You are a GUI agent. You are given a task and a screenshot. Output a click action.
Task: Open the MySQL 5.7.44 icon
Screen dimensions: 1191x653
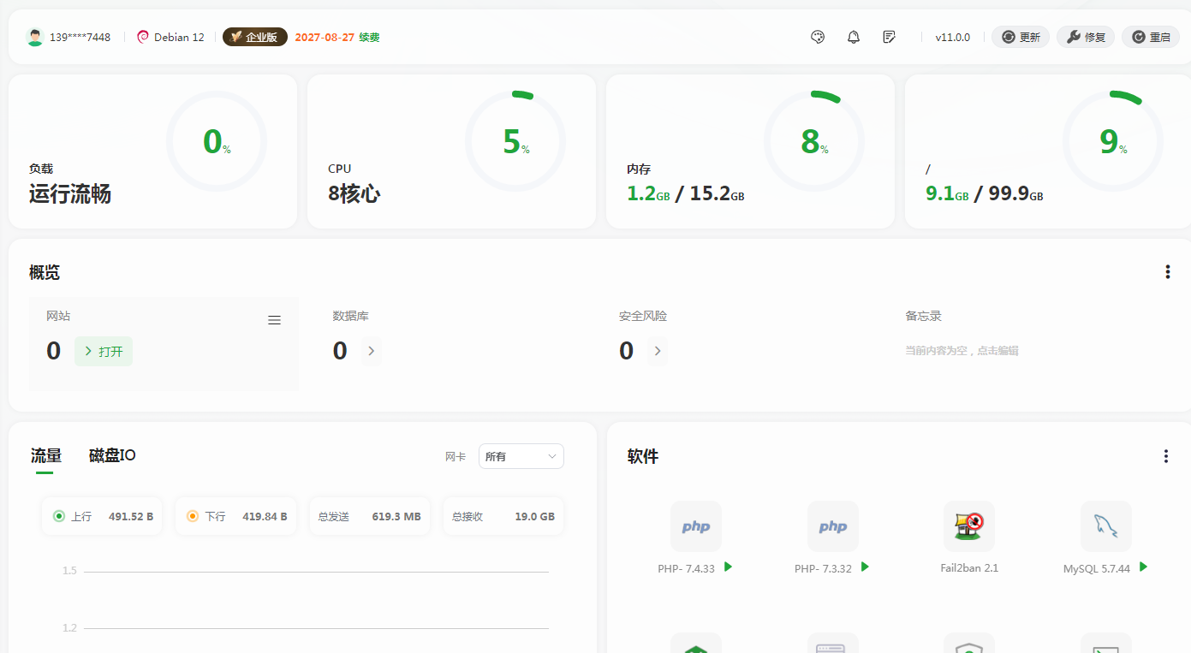pos(1105,526)
